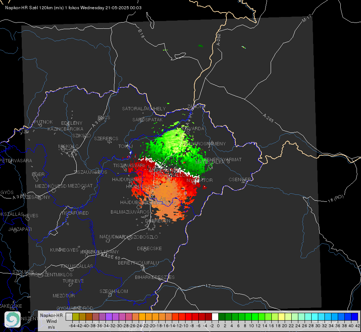361x332 pixels.
Task: Click the 'A42/E 60' road label
Action: tap(111, 256)
